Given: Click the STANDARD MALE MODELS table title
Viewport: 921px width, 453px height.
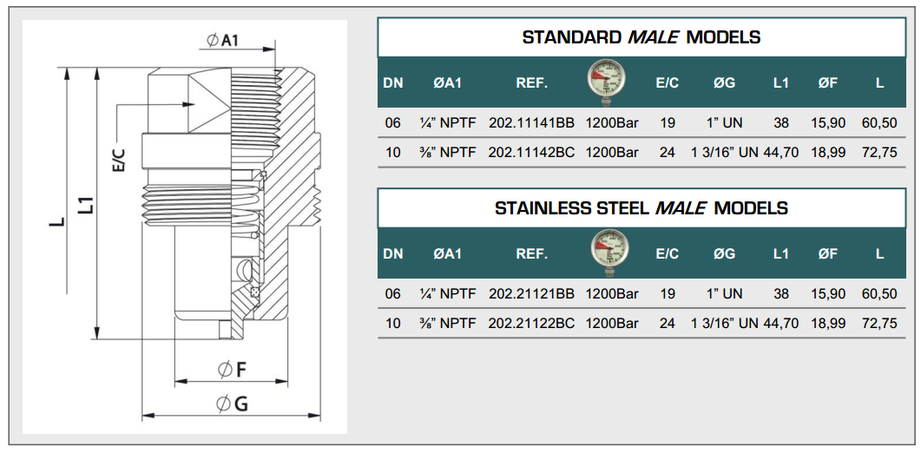Looking at the screenshot, I should click(641, 37).
